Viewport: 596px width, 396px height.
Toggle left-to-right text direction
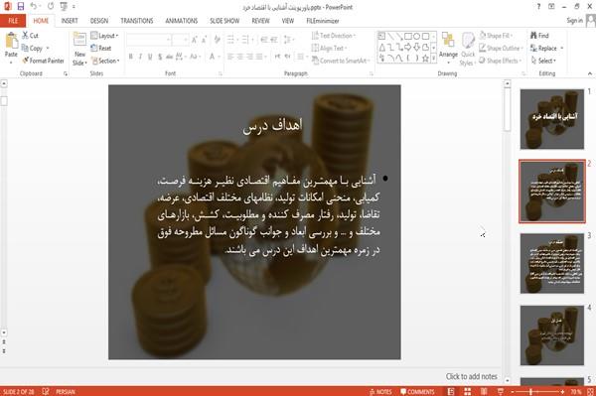[x=277, y=57]
